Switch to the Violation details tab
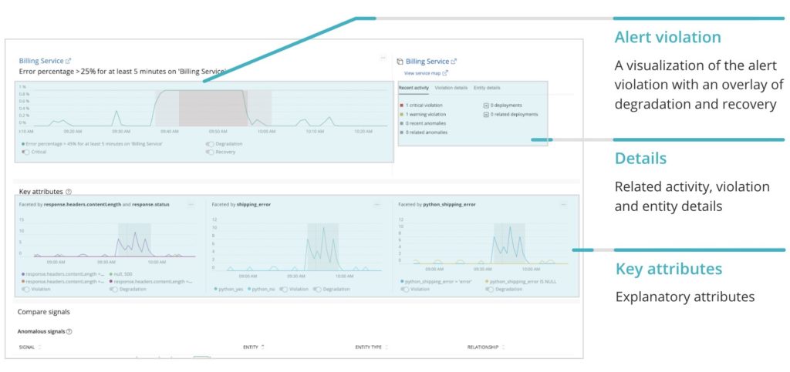The width and height of the screenshot is (790, 372). pos(451,88)
